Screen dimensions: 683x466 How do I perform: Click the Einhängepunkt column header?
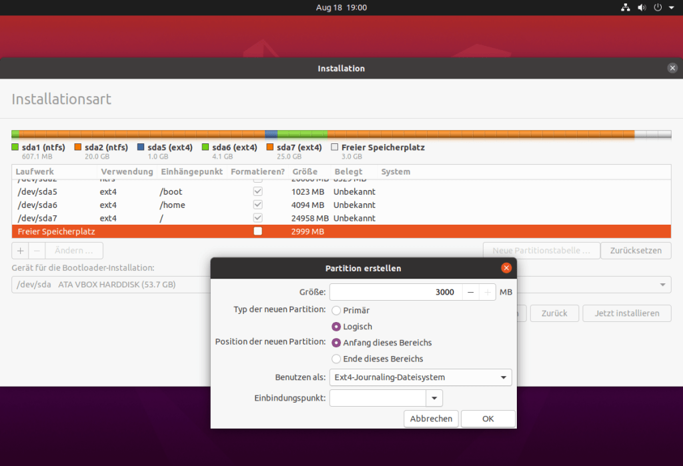tap(191, 172)
